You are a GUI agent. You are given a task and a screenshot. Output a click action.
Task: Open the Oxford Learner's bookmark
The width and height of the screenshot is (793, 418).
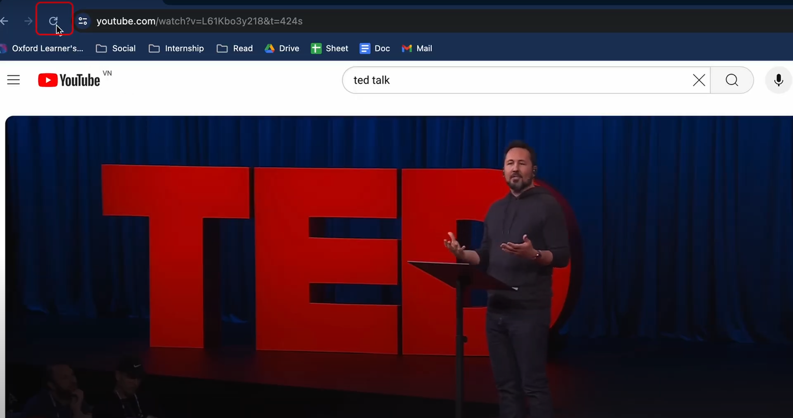tap(42, 48)
